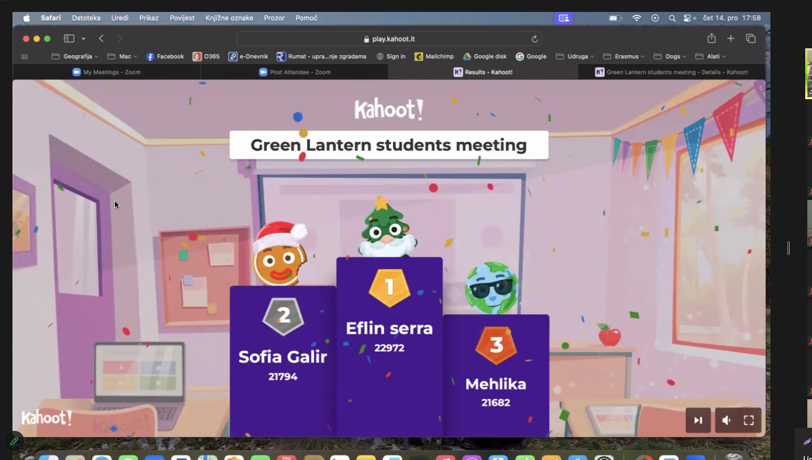Open the Prikaz menu
Viewport: 812px width, 460px height.
[149, 18]
